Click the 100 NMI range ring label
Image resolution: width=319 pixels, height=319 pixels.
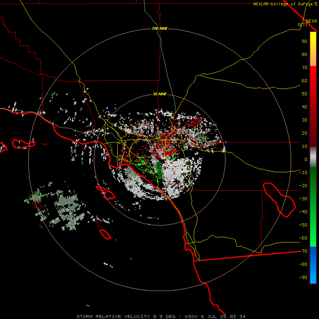click(x=160, y=28)
